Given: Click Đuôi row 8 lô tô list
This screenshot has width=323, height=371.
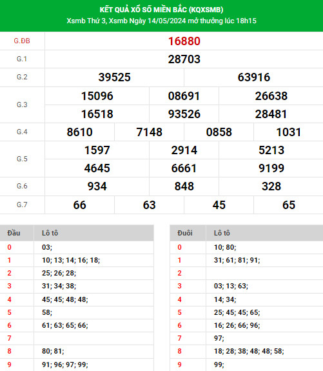Looking at the screenshot, I should [249, 351].
